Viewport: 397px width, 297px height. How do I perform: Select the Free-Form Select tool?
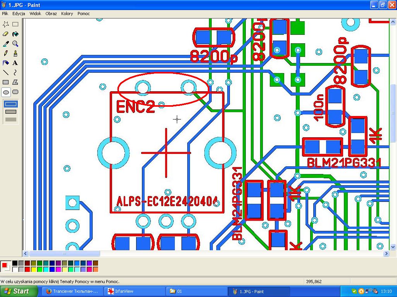(x=6, y=24)
